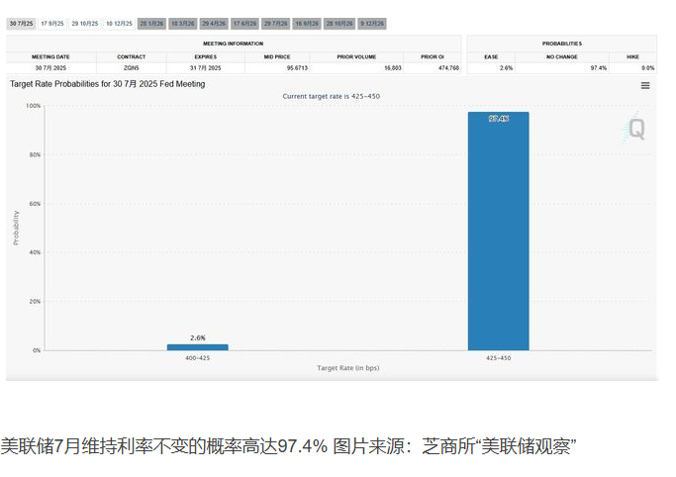Click the ZQN5 contract cell
Viewport: 676px width, 477px height.
point(131,68)
